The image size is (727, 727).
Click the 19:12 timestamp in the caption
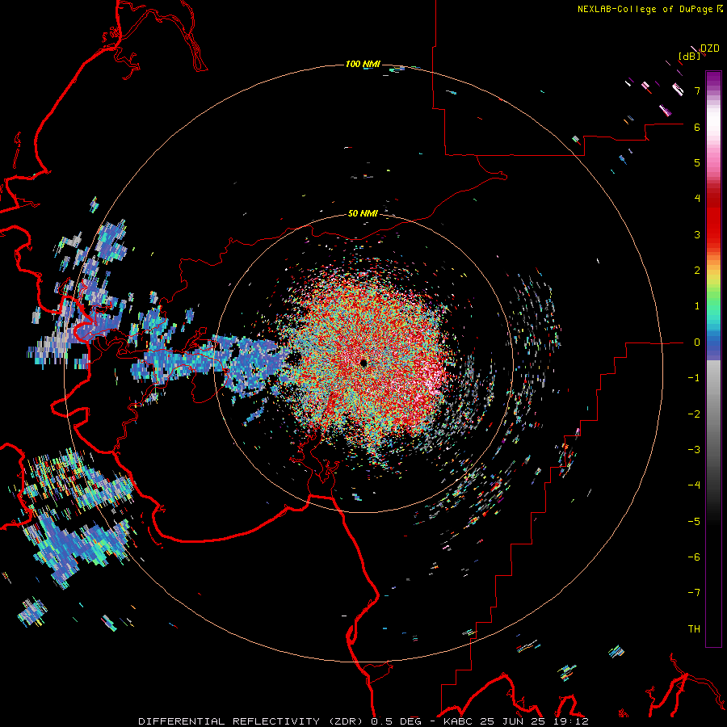(571, 721)
